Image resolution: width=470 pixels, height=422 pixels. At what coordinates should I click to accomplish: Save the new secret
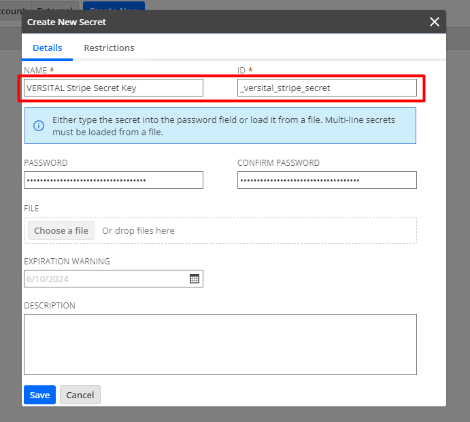pos(39,395)
